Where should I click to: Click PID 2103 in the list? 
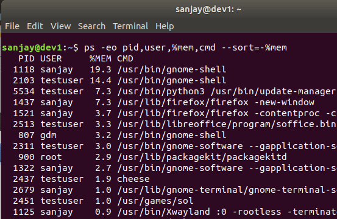[x=24, y=80]
